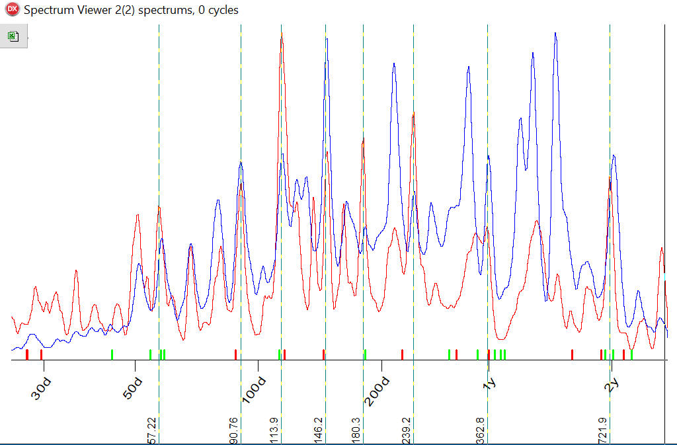Click the leftmost red tick marker above axis

[x=26, y=354]
